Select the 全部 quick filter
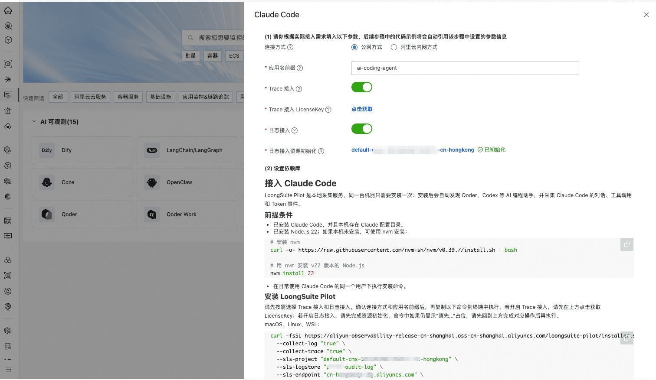The width and height of the screenshot is (656, 380). (58, 97)
